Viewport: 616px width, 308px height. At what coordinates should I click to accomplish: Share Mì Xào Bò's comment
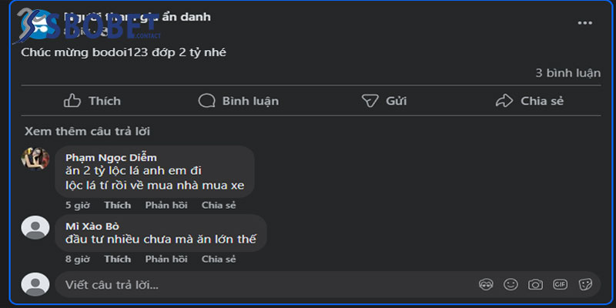point(219,259)
